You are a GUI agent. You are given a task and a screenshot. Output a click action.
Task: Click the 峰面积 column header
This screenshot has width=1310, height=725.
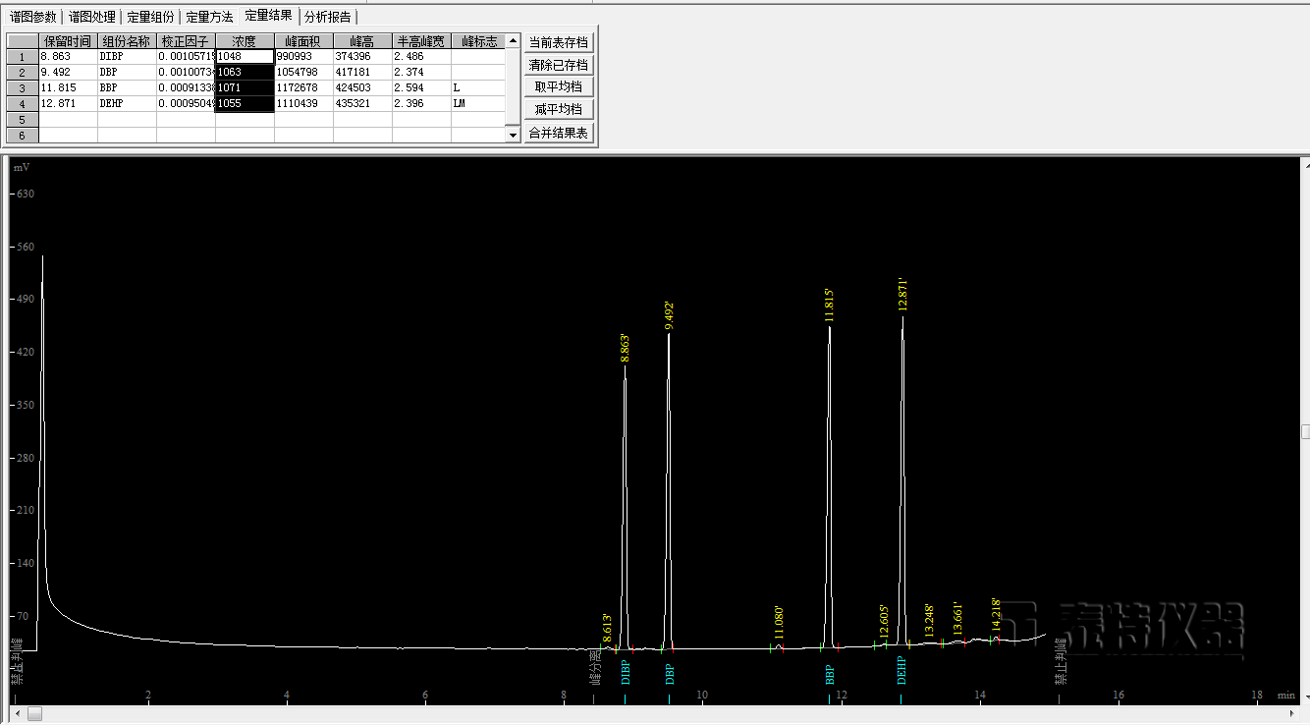tap(303, 41)
